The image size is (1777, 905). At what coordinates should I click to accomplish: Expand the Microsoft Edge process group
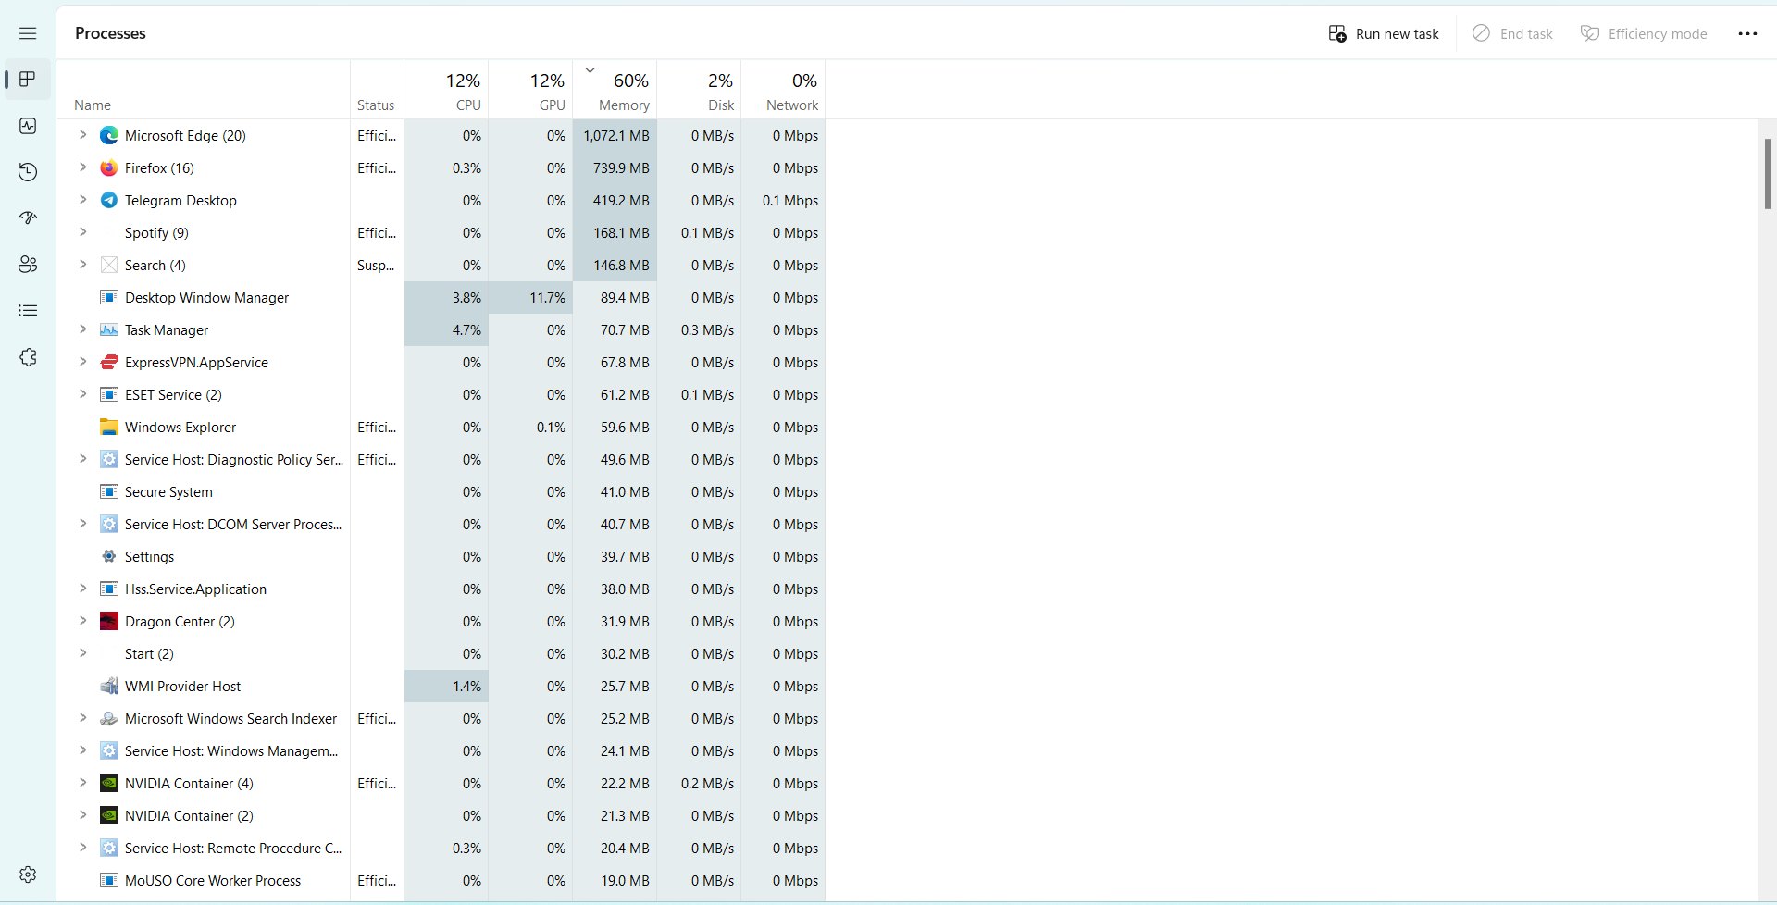click(x=82, y=135)
